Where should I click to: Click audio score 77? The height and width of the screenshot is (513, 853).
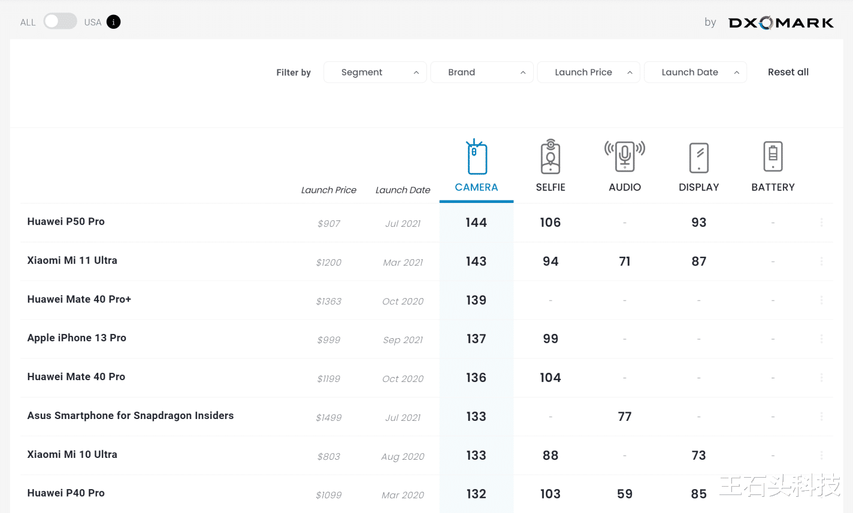pyautogui.click(x=625, y=417)
